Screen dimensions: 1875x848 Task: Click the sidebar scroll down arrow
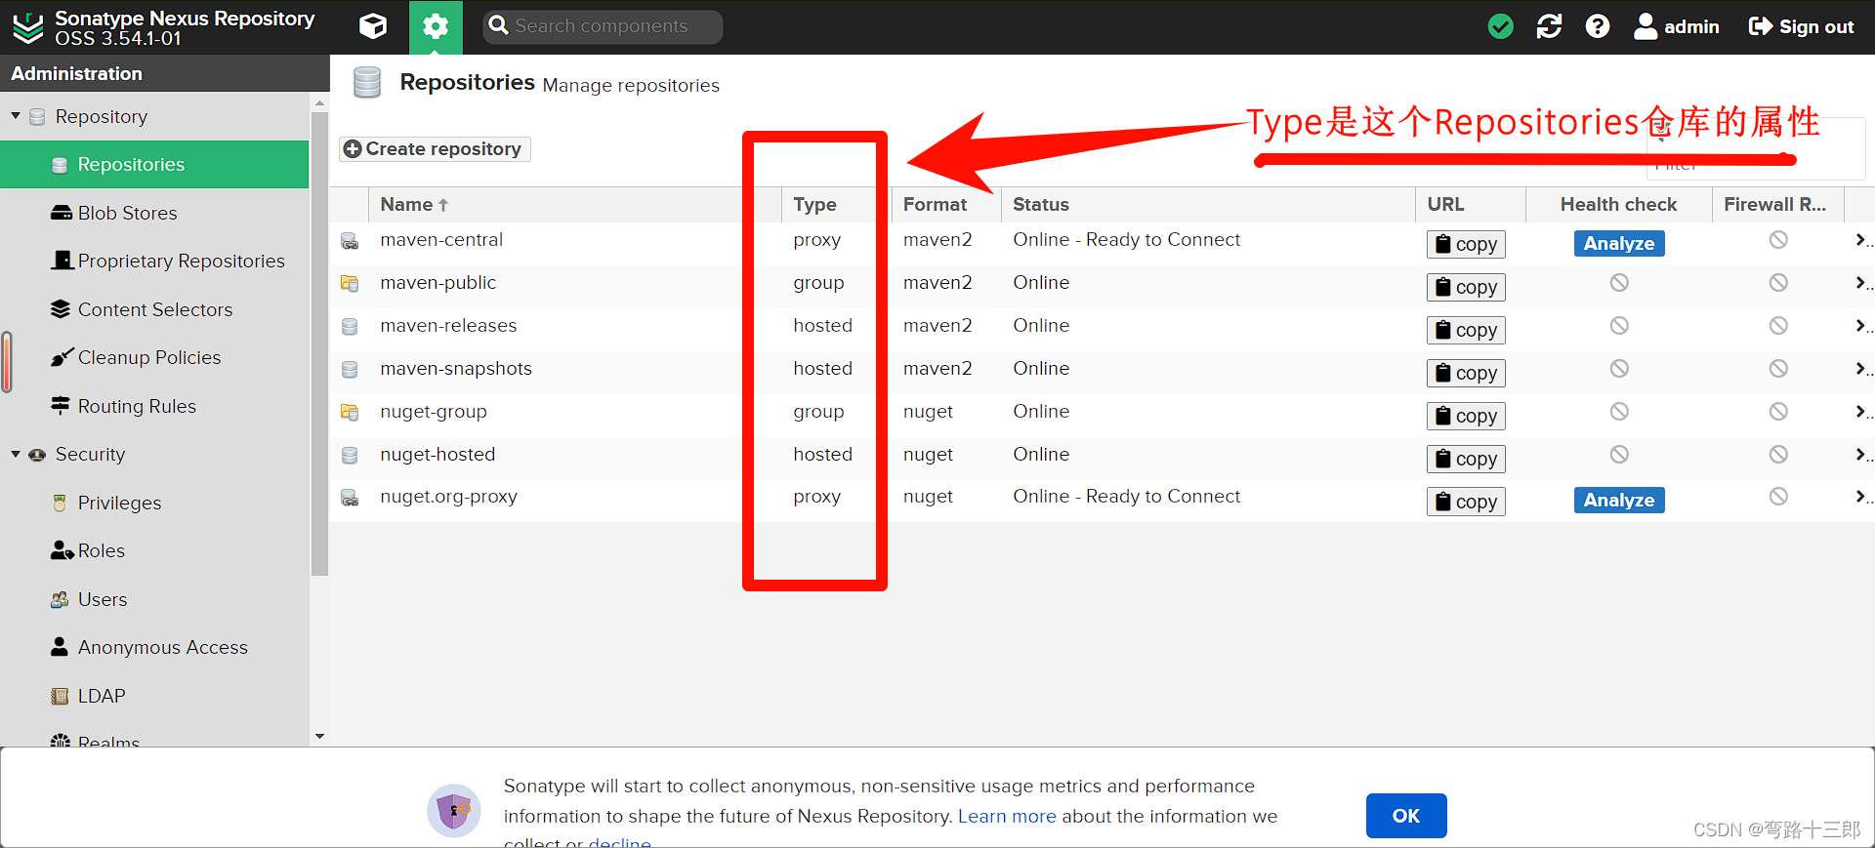(319, 737)
